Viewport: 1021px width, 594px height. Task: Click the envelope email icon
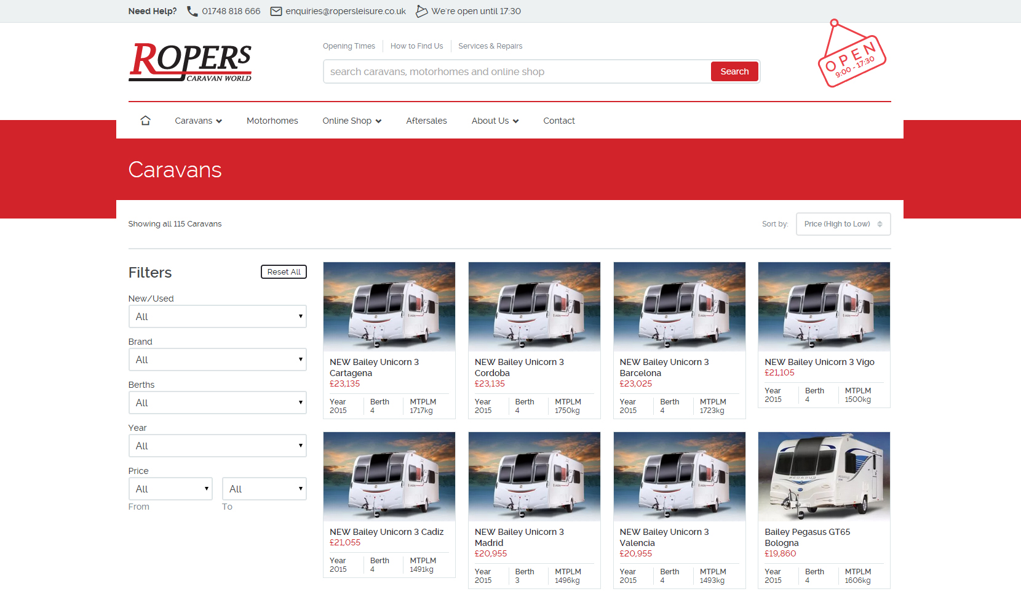coord(276,11)
